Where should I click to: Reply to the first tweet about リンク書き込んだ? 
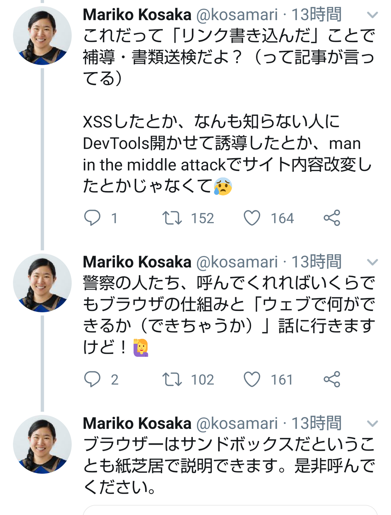click(92, 218)
